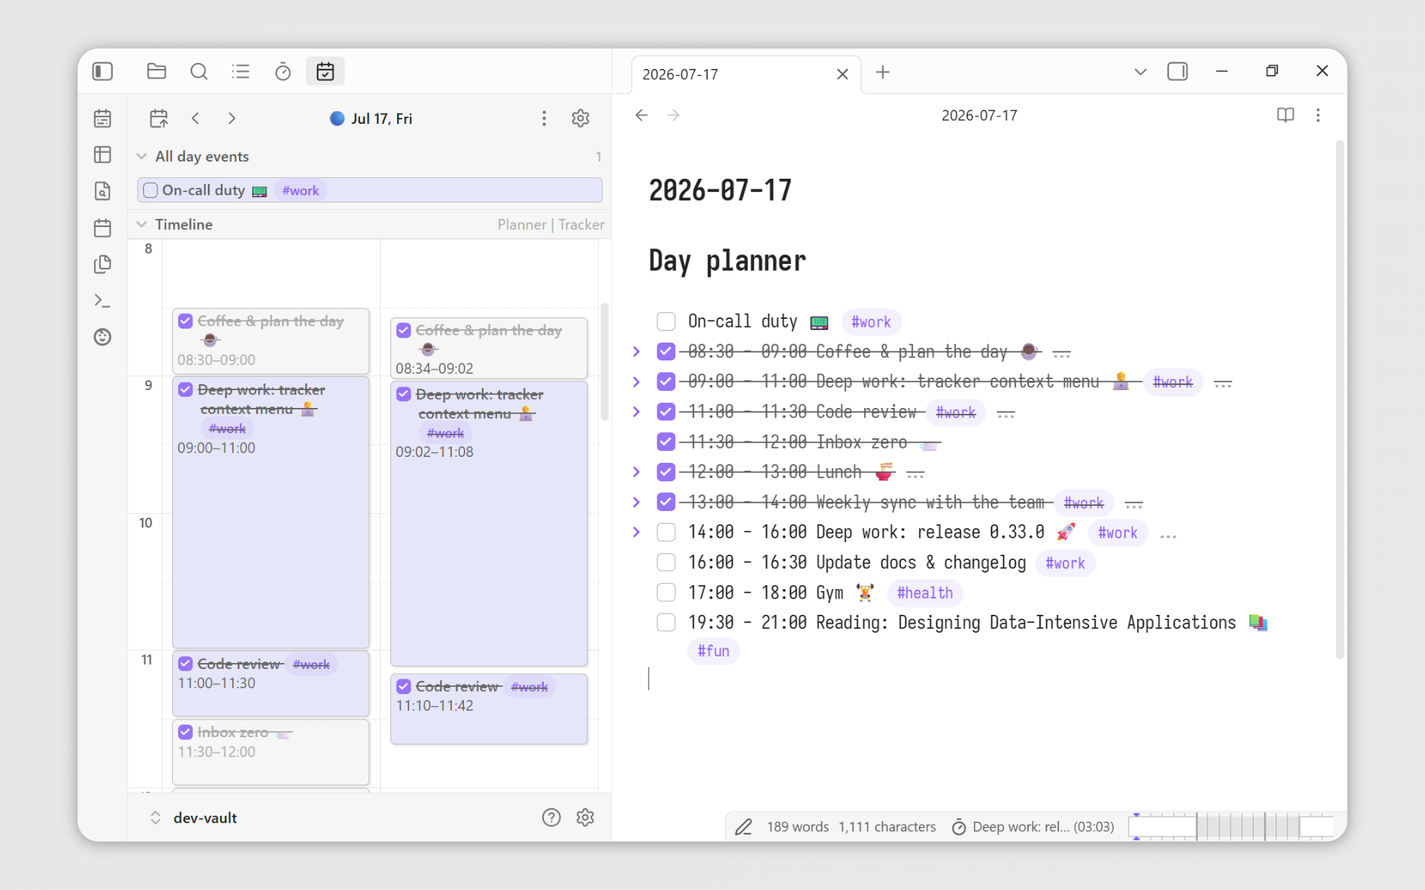Navigate forward in the note
The image size is (1425, 890).
click(x=673, y=115)
